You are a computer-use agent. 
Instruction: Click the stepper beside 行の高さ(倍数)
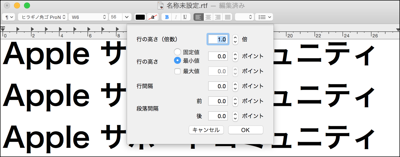(235, 39)
